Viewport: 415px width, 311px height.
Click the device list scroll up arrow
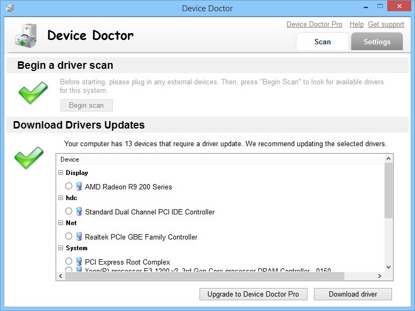(388, 158)
